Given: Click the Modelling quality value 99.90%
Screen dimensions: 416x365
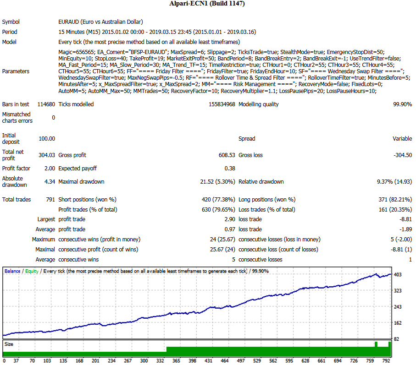Looking at the screenshot, I should [x=402, y=104].
